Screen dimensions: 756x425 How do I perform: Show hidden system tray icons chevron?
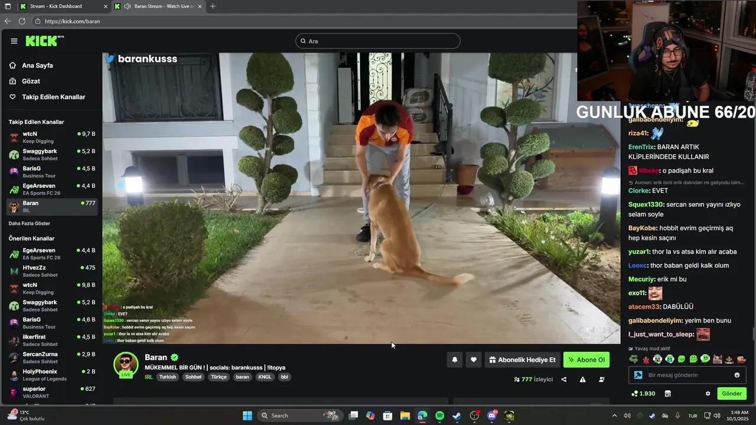614,416
